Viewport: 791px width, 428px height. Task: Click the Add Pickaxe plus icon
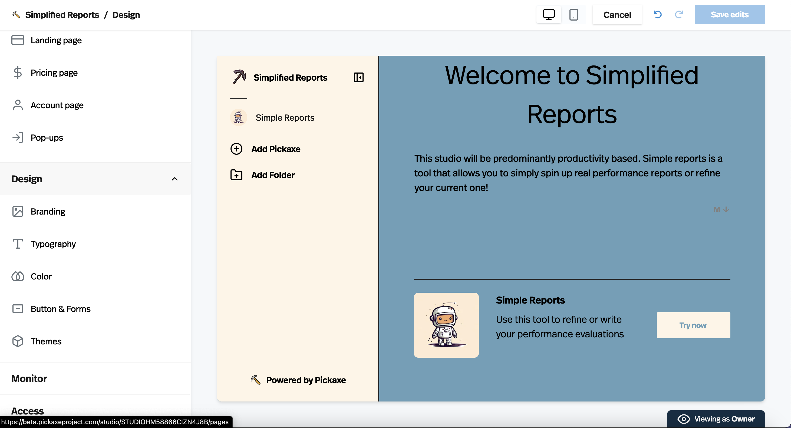click(236, 149)
